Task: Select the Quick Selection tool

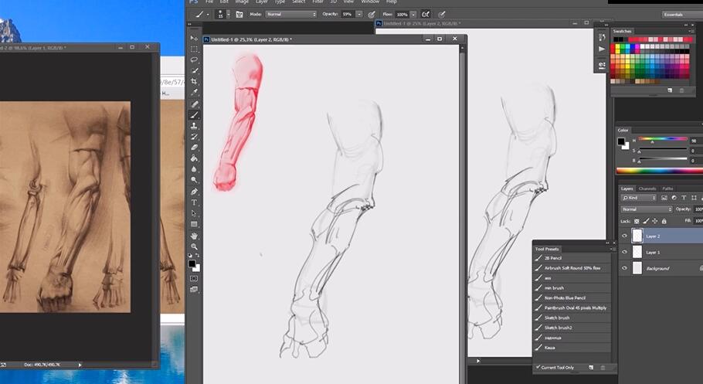Action: point(194,71)
